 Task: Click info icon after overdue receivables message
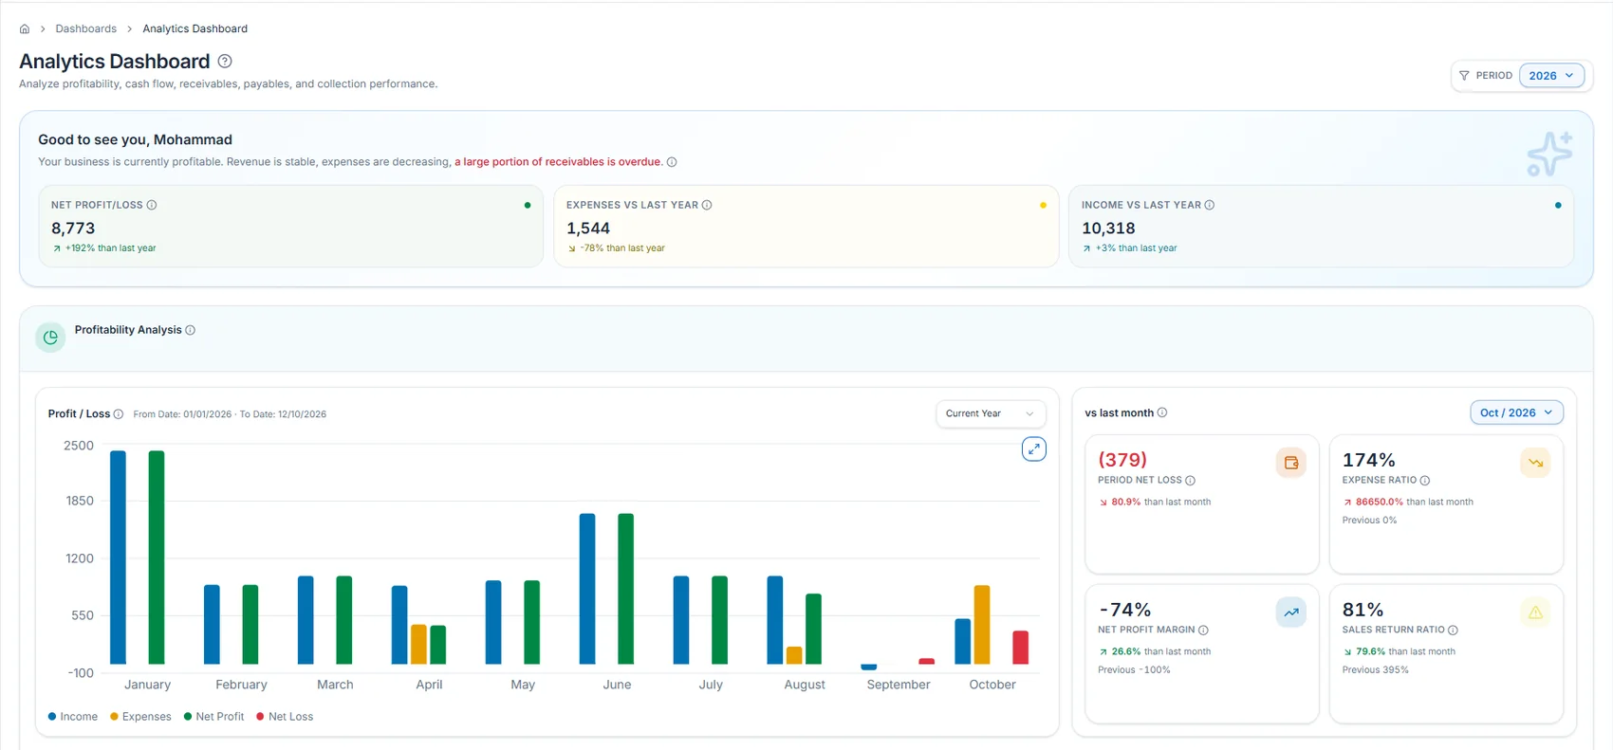pos(672,162)
